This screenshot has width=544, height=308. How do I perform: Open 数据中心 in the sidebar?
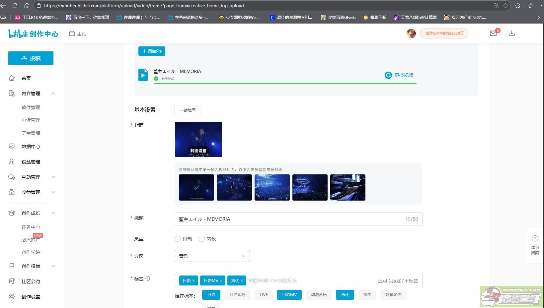31,147
